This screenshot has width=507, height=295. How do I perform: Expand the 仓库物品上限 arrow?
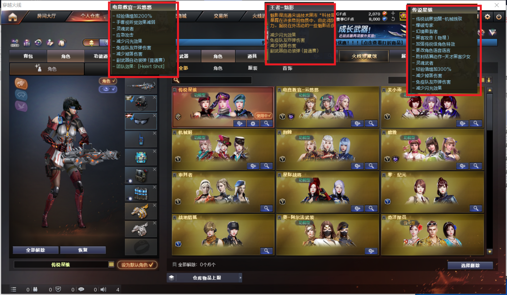click(x=240, y=278)
